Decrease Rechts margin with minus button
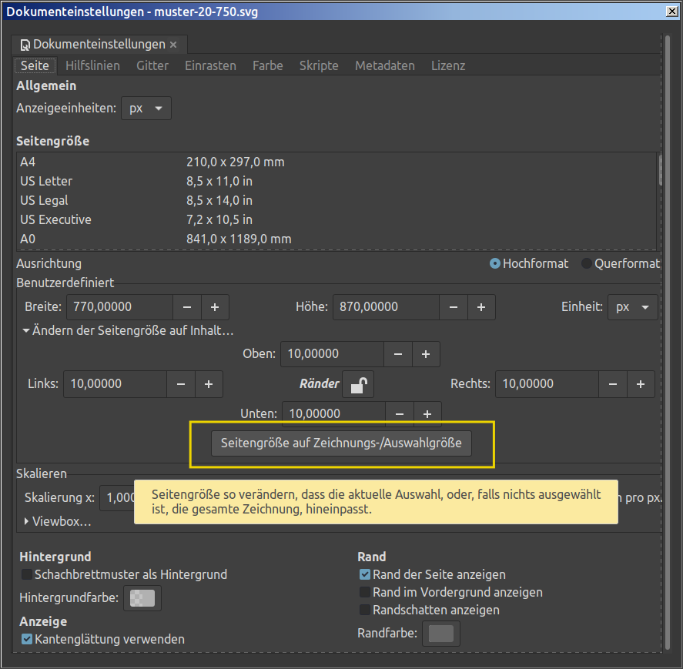Viewport: 683px width, 669px height. coord(613,384)
